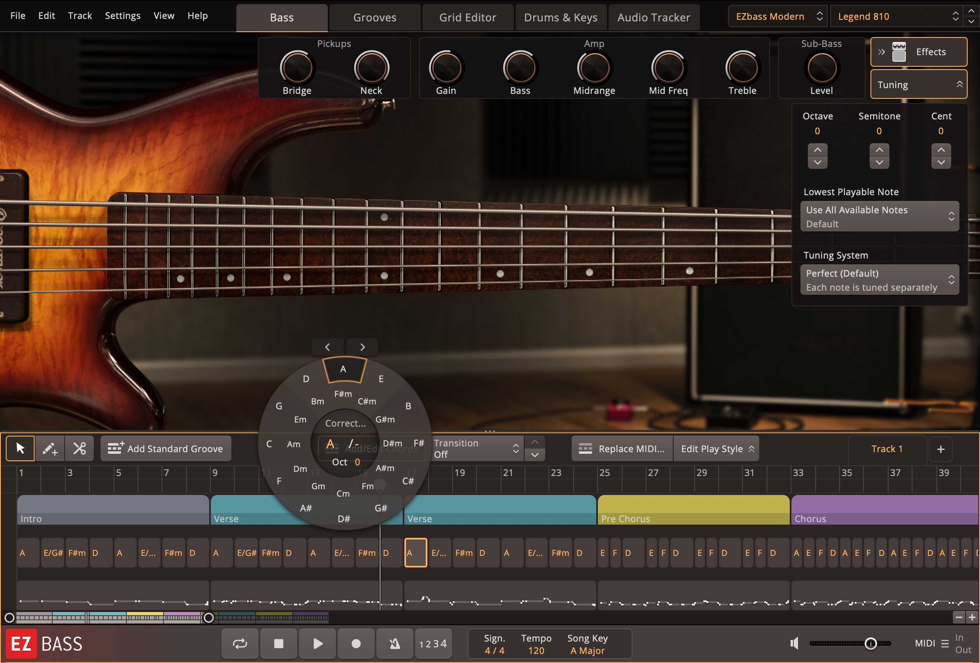
Task: Select the pencil draw tool
Action: point(50,448)
